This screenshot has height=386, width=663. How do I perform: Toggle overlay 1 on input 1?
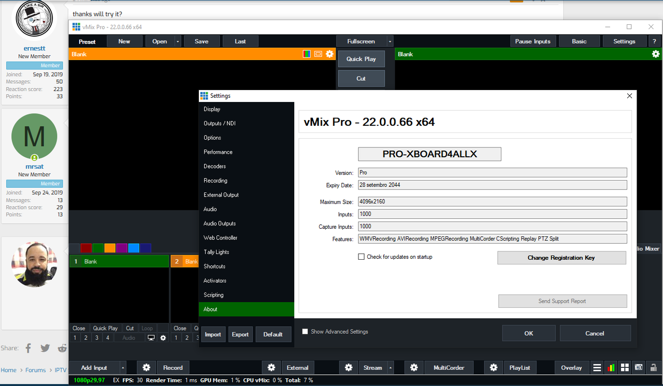tap(75, 338)
